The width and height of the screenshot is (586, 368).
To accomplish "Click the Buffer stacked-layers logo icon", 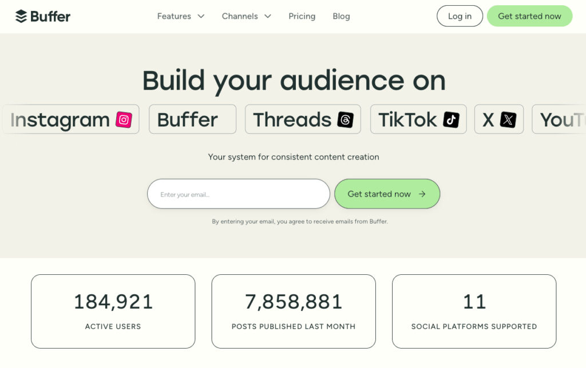I will coord(21,16).
